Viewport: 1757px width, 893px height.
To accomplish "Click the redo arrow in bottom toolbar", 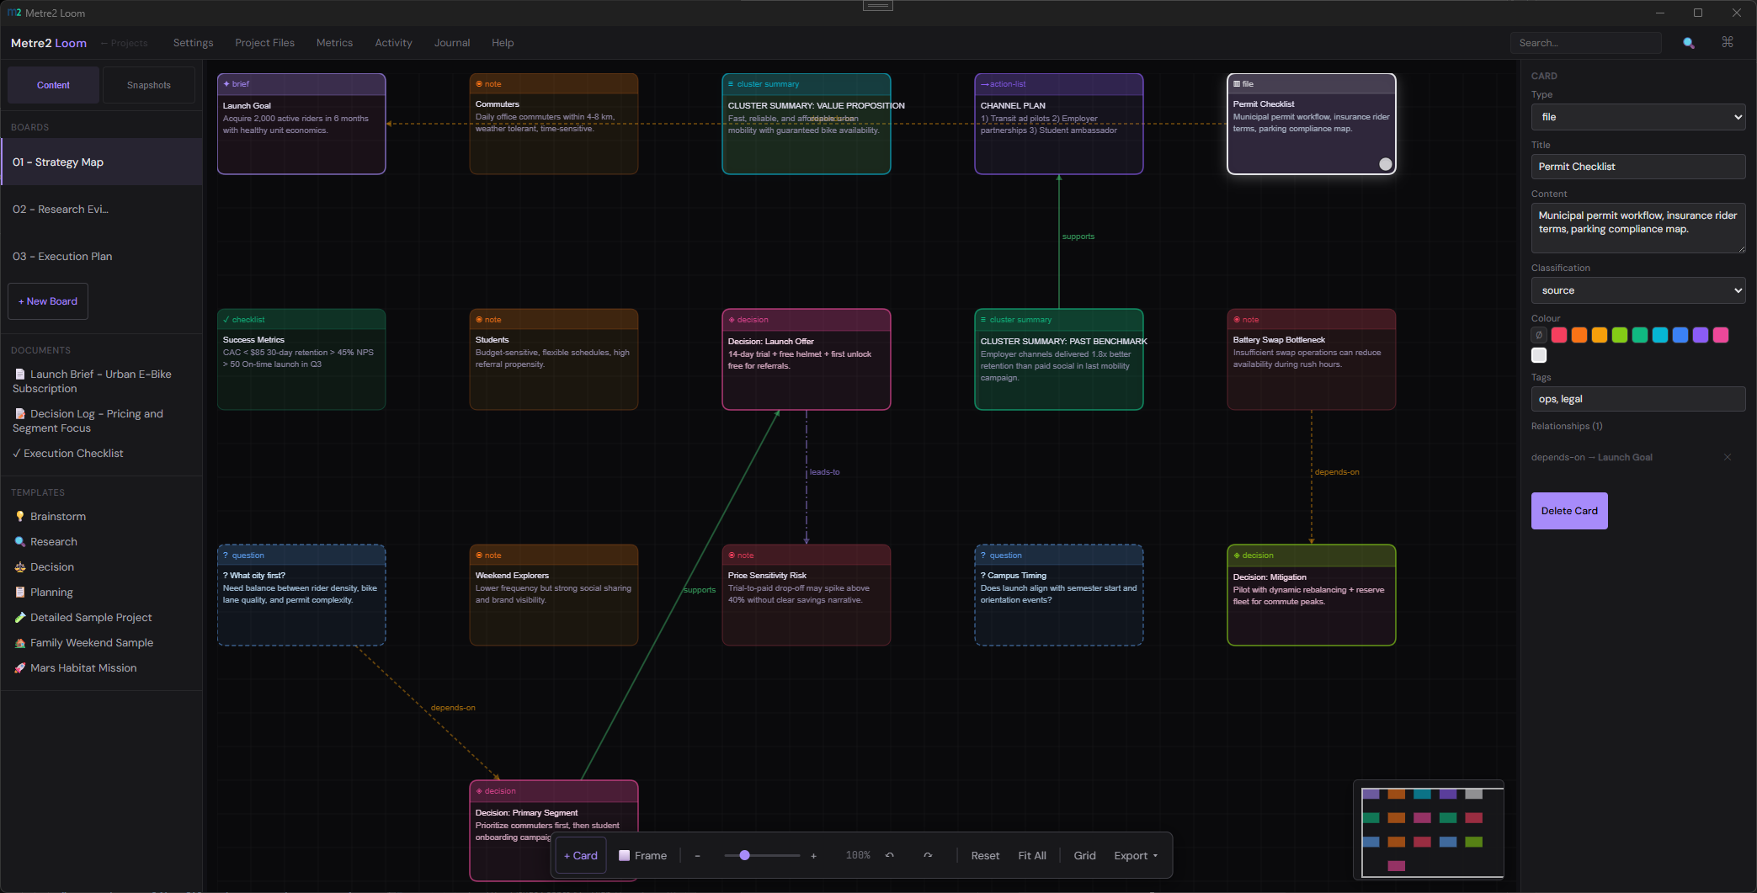I will click(928, 855).
